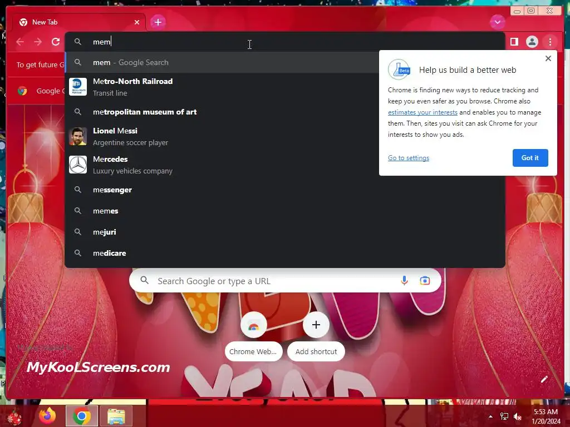570x427 pixels.
Task: Select the New Tab tab
Action: coord(78,22)
